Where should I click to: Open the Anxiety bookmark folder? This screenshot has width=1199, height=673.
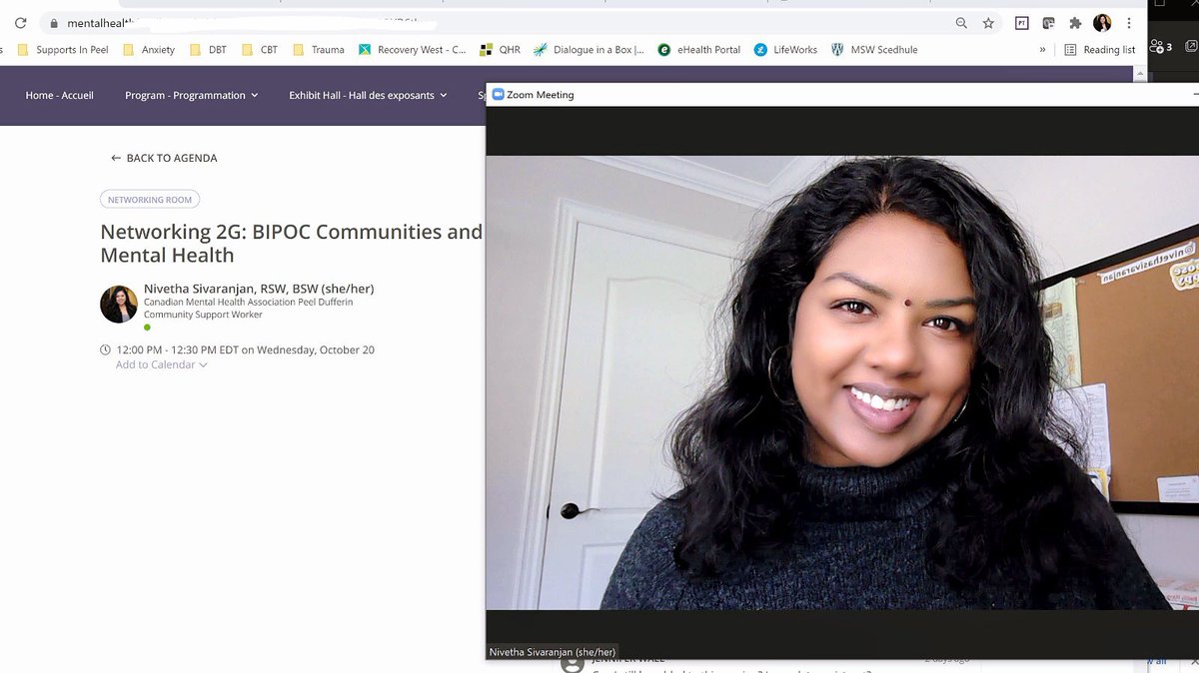[x=149, y=50]
